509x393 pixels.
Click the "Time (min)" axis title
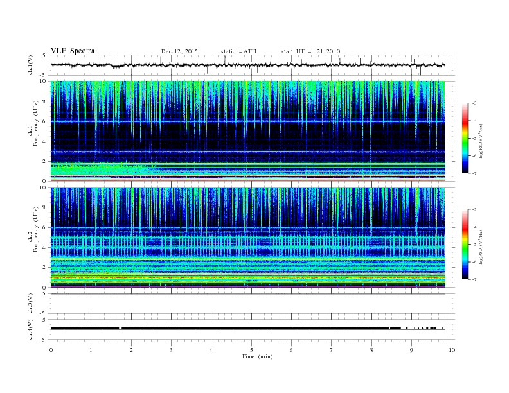(257, 356)
